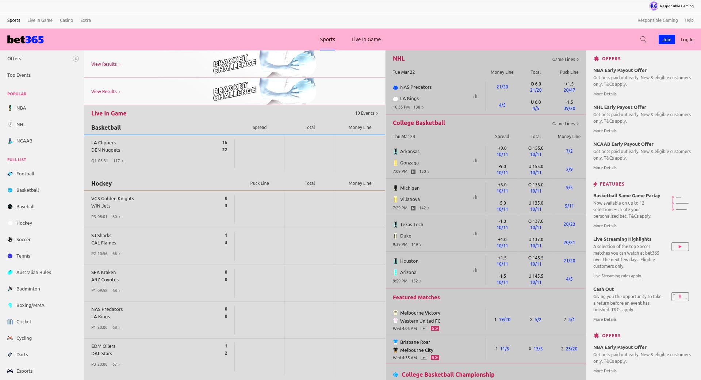Screen dimensions: 701x380
Task: Expand 117 markets for Clippers vs Nuggets
Action: 118,161
